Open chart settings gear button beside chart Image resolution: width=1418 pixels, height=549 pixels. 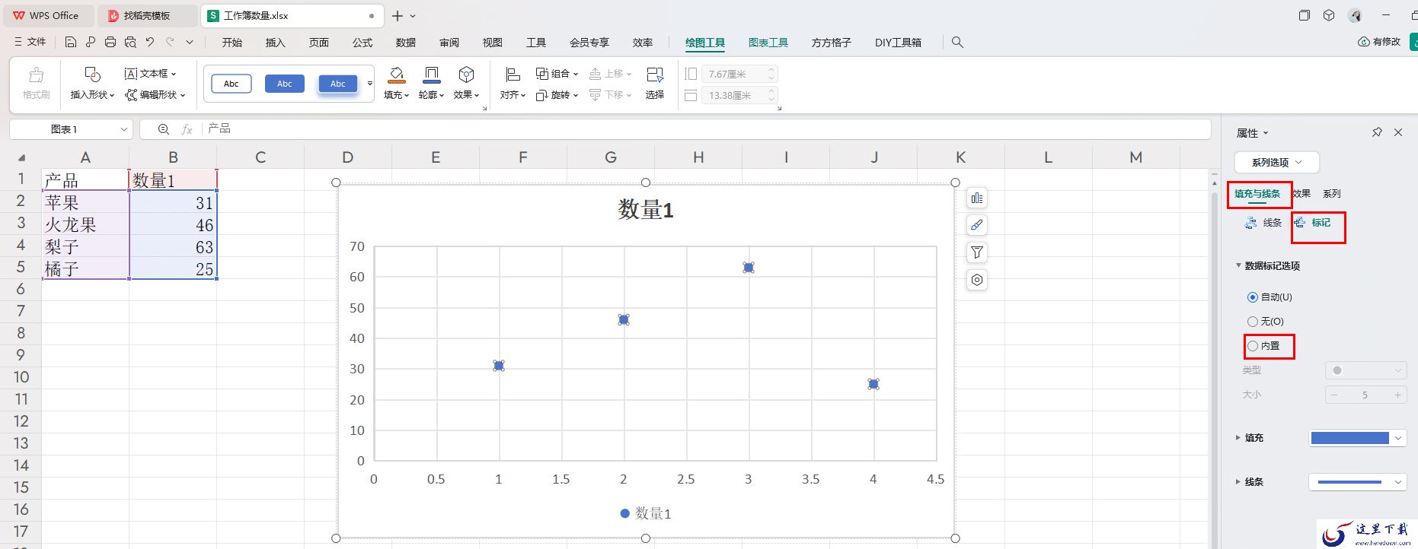click(x=976, y=280)
